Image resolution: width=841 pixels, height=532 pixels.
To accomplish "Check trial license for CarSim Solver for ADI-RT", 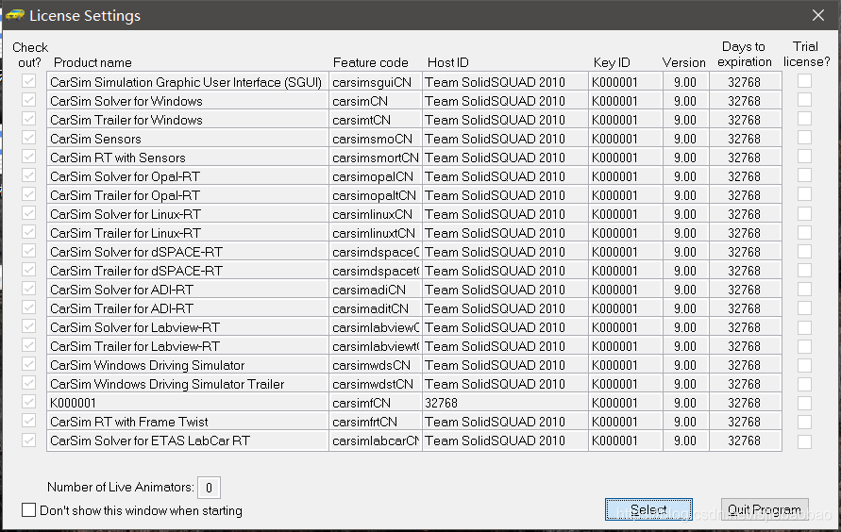I will pyautogui.click(x=804, y=289).
